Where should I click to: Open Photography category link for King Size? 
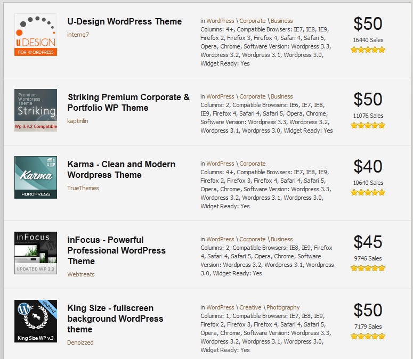283,307
